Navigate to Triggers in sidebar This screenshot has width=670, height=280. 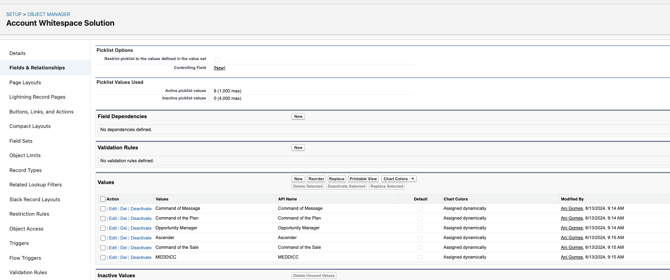pos(19,243)
